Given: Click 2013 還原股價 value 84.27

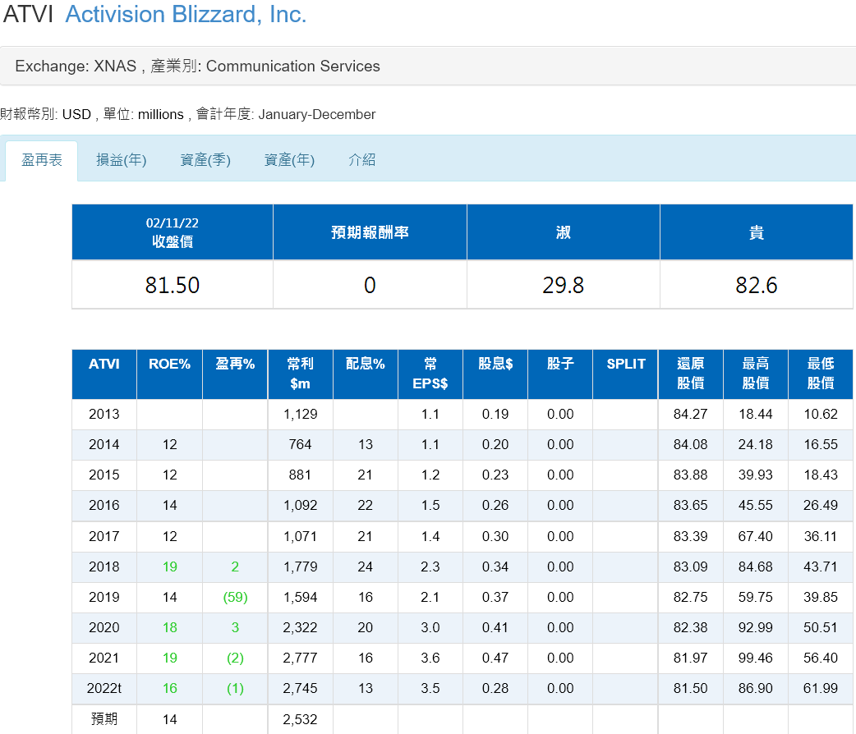Looking at the screenshot, I should [x=691, y=414].
